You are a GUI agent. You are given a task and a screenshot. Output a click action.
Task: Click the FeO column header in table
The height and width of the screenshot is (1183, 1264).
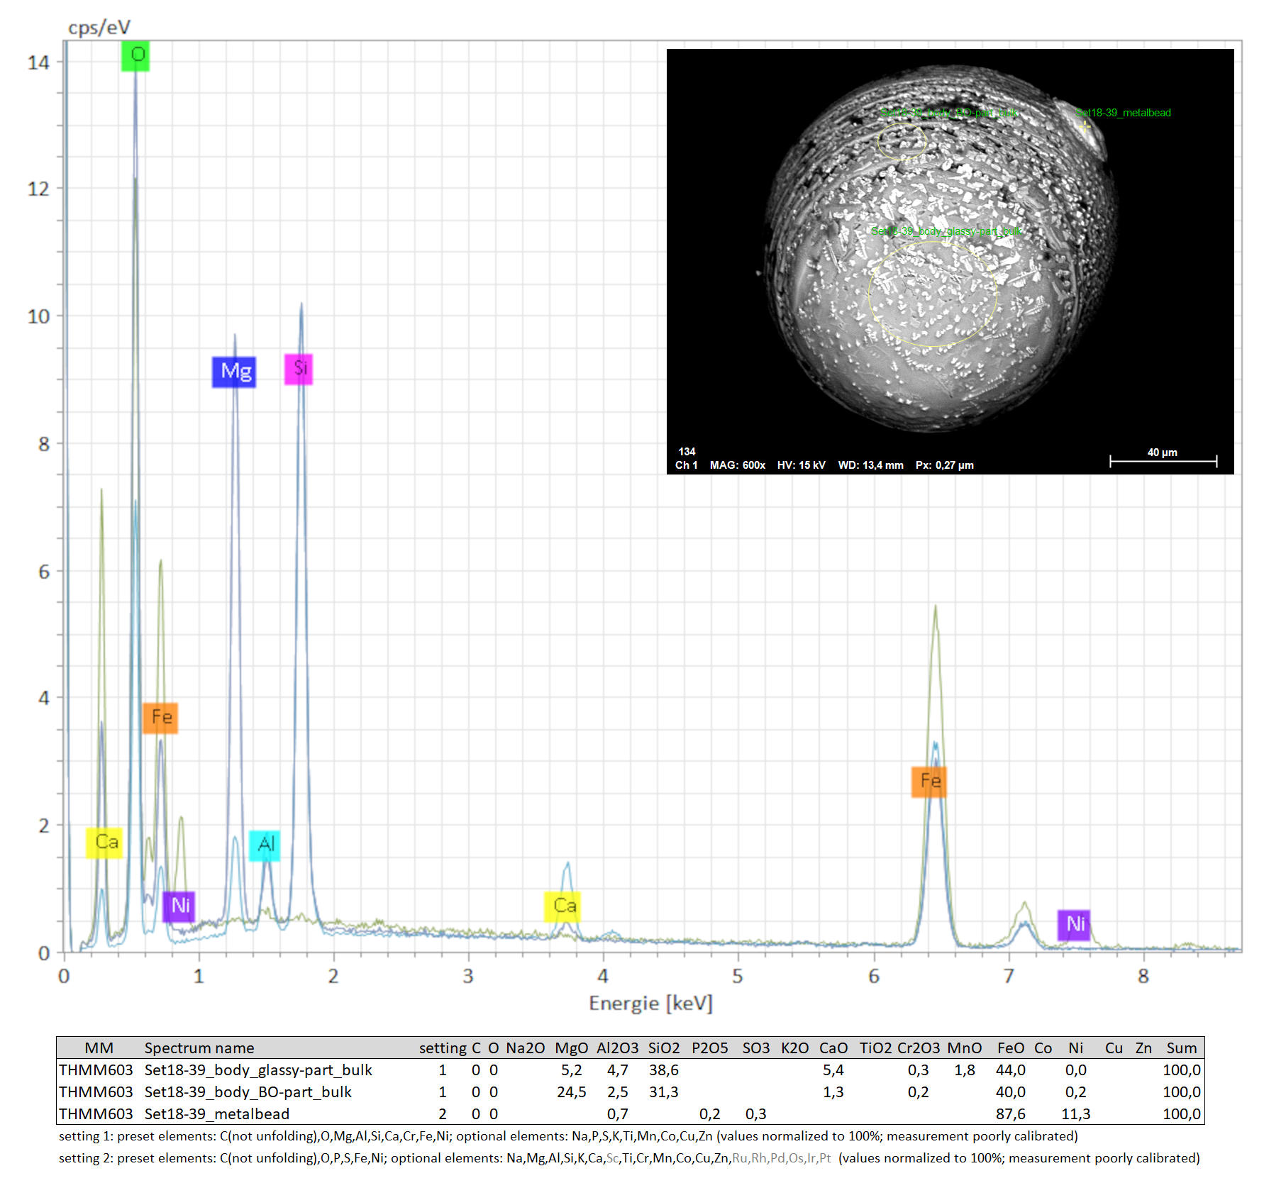coord(1010,1048)
